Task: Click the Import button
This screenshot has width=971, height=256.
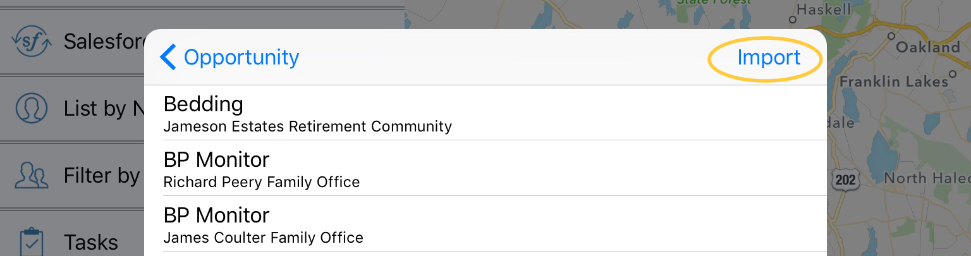Action: coord(769,58)
